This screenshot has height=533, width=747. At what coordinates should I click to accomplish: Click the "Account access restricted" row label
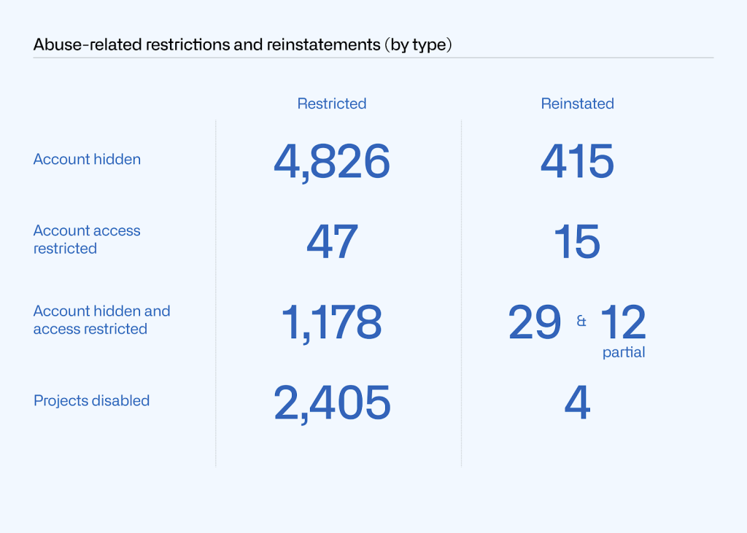pyautogui.click(x=87, y=239)
